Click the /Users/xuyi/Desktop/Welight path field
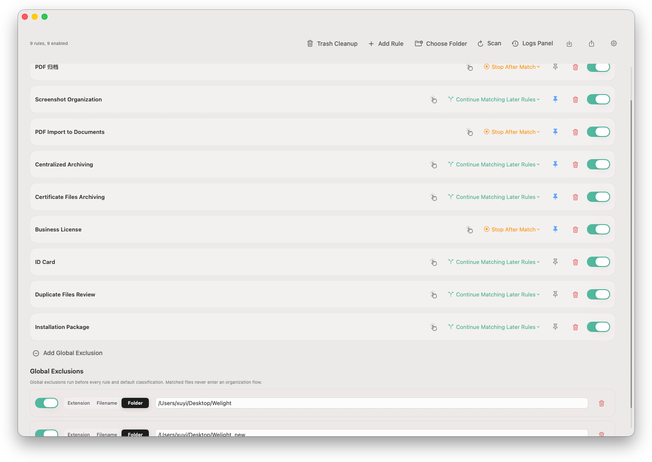This screenshot has height=462, width=652. [x=372, y=403]
